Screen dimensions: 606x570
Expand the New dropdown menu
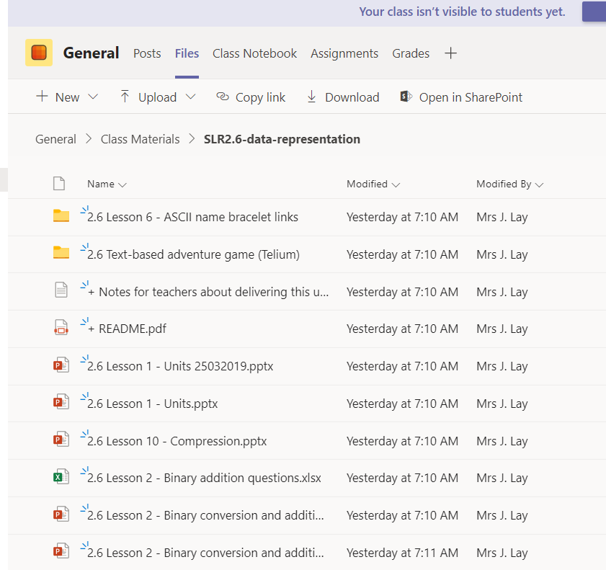pos(93,97)
